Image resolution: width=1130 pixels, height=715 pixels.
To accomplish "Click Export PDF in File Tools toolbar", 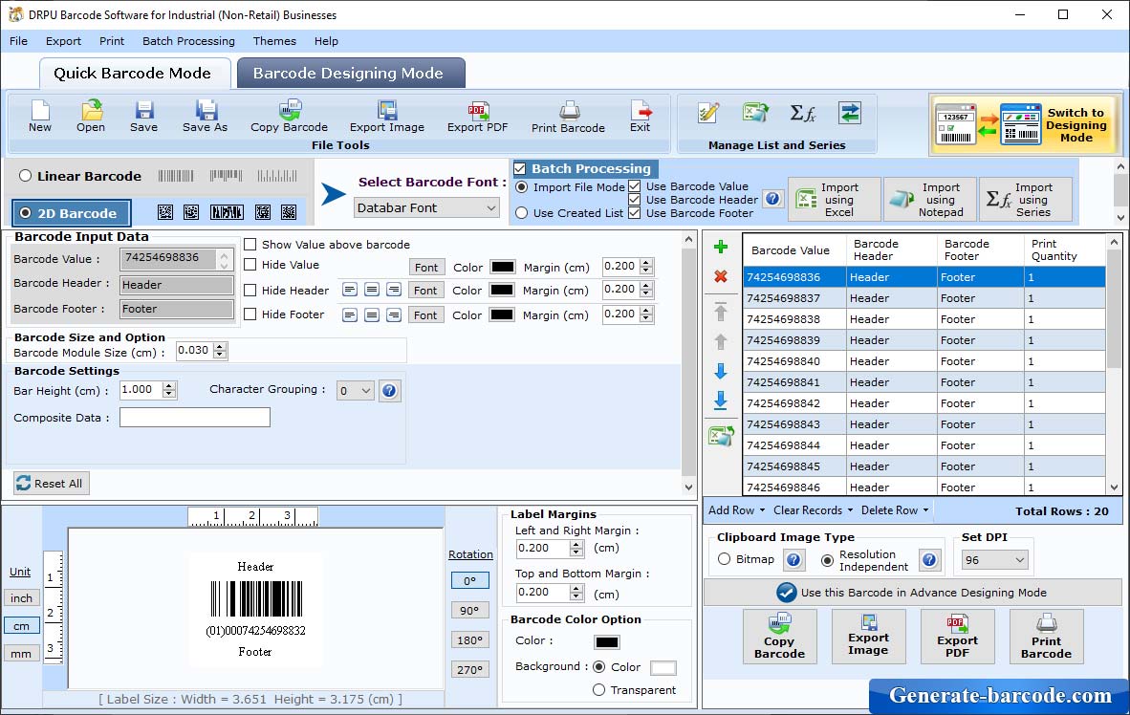I will point(477,116).
